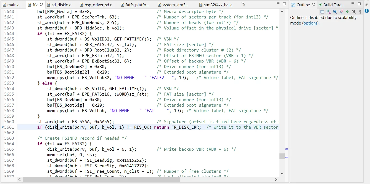Toggle Hide Static Members in Outline
Image resolution: width=370 pixels, height=184 pixels.
coord(341,12)
